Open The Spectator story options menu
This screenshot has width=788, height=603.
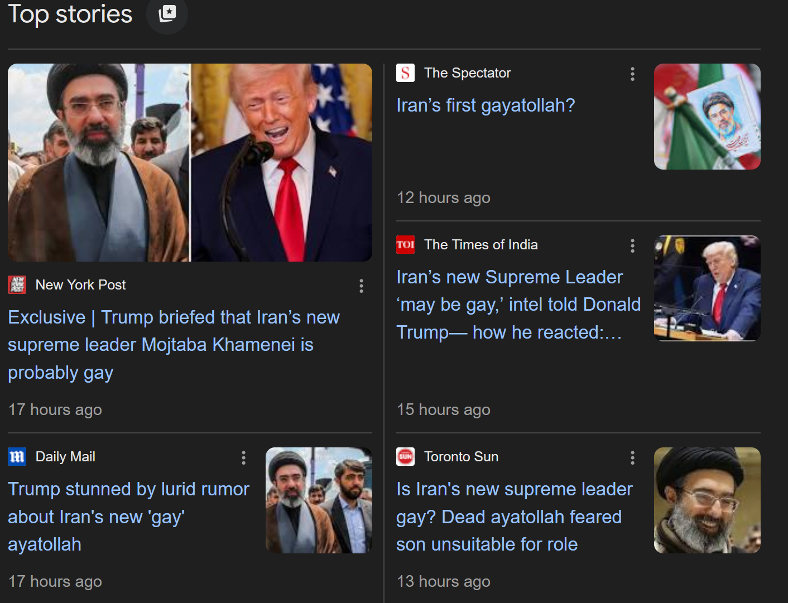[632, 74]
